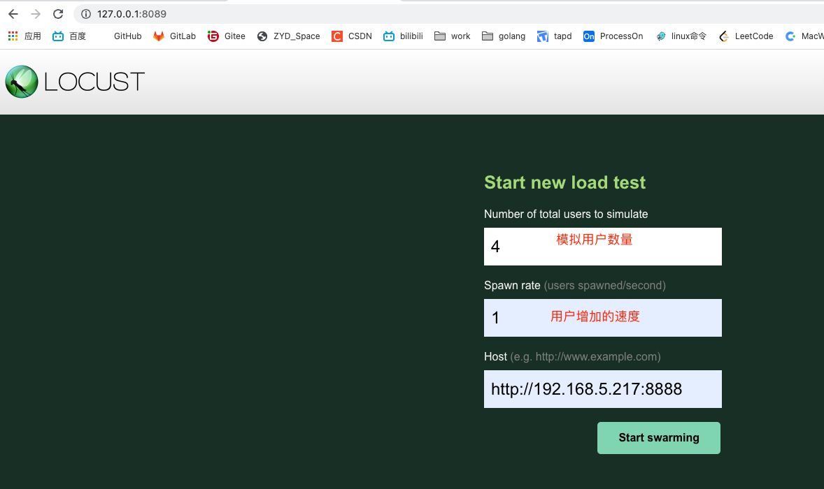Image resolution: width=824 pixels, height=489 pixels.
Task: Open the 百度 bookmark
Action: point(68,36)
